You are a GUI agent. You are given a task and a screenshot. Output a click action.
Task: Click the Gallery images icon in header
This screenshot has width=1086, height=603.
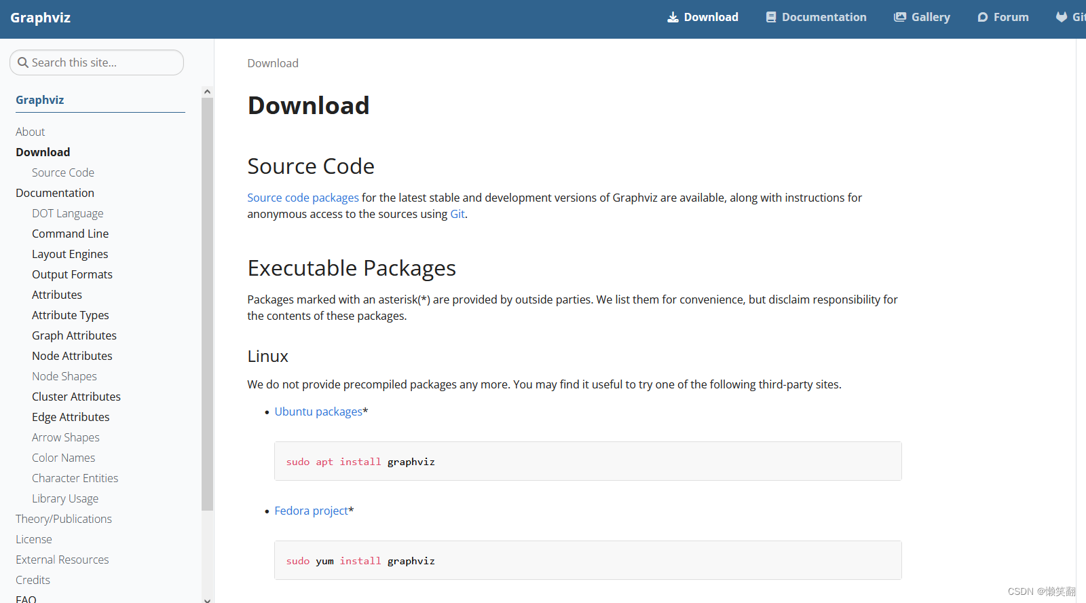[900, 18]
